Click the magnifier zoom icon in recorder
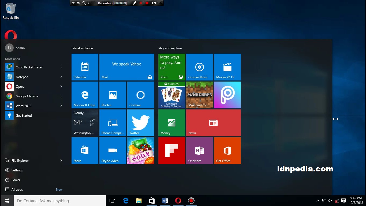 tap(84, 3)
